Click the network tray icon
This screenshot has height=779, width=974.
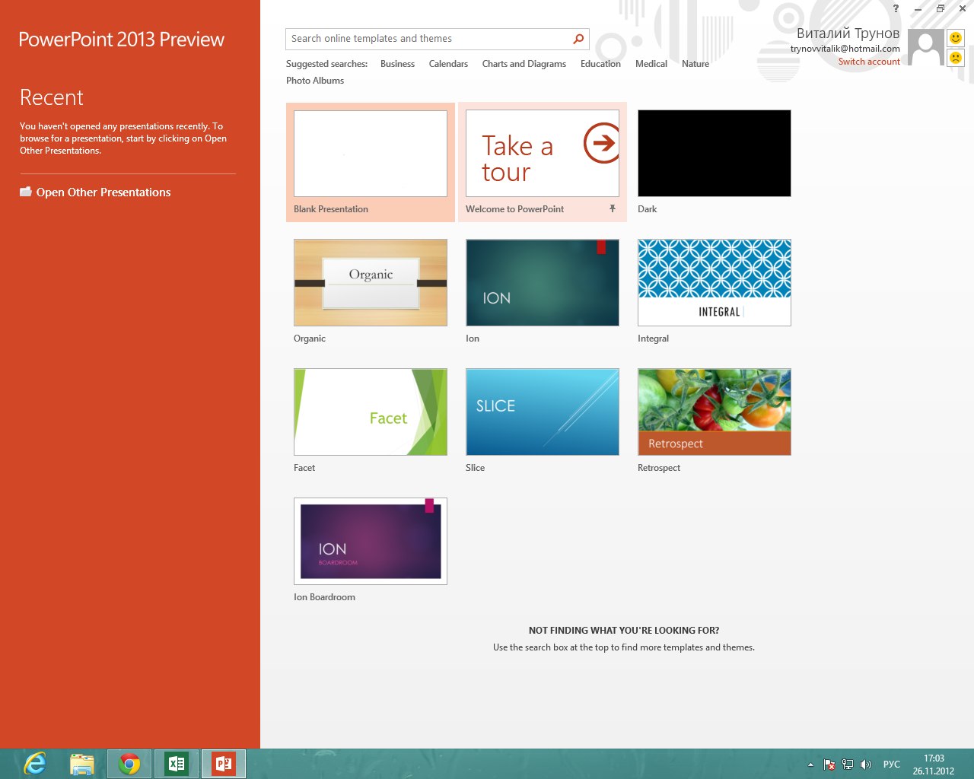coord(847,765)
